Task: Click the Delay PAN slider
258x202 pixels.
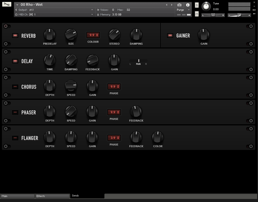Action: click(x=138, y=61)
